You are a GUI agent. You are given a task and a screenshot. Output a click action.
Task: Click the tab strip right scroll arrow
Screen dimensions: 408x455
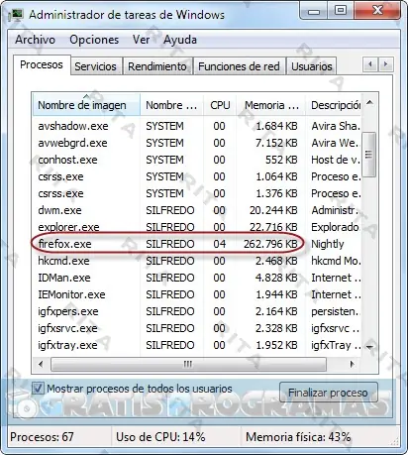tap(385, 64)
